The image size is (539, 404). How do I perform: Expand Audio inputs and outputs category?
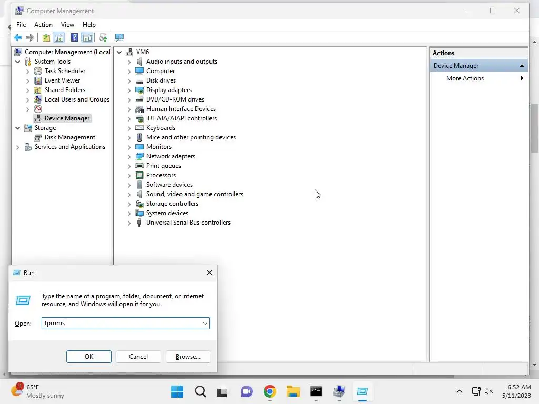click(x=129, y=62)
